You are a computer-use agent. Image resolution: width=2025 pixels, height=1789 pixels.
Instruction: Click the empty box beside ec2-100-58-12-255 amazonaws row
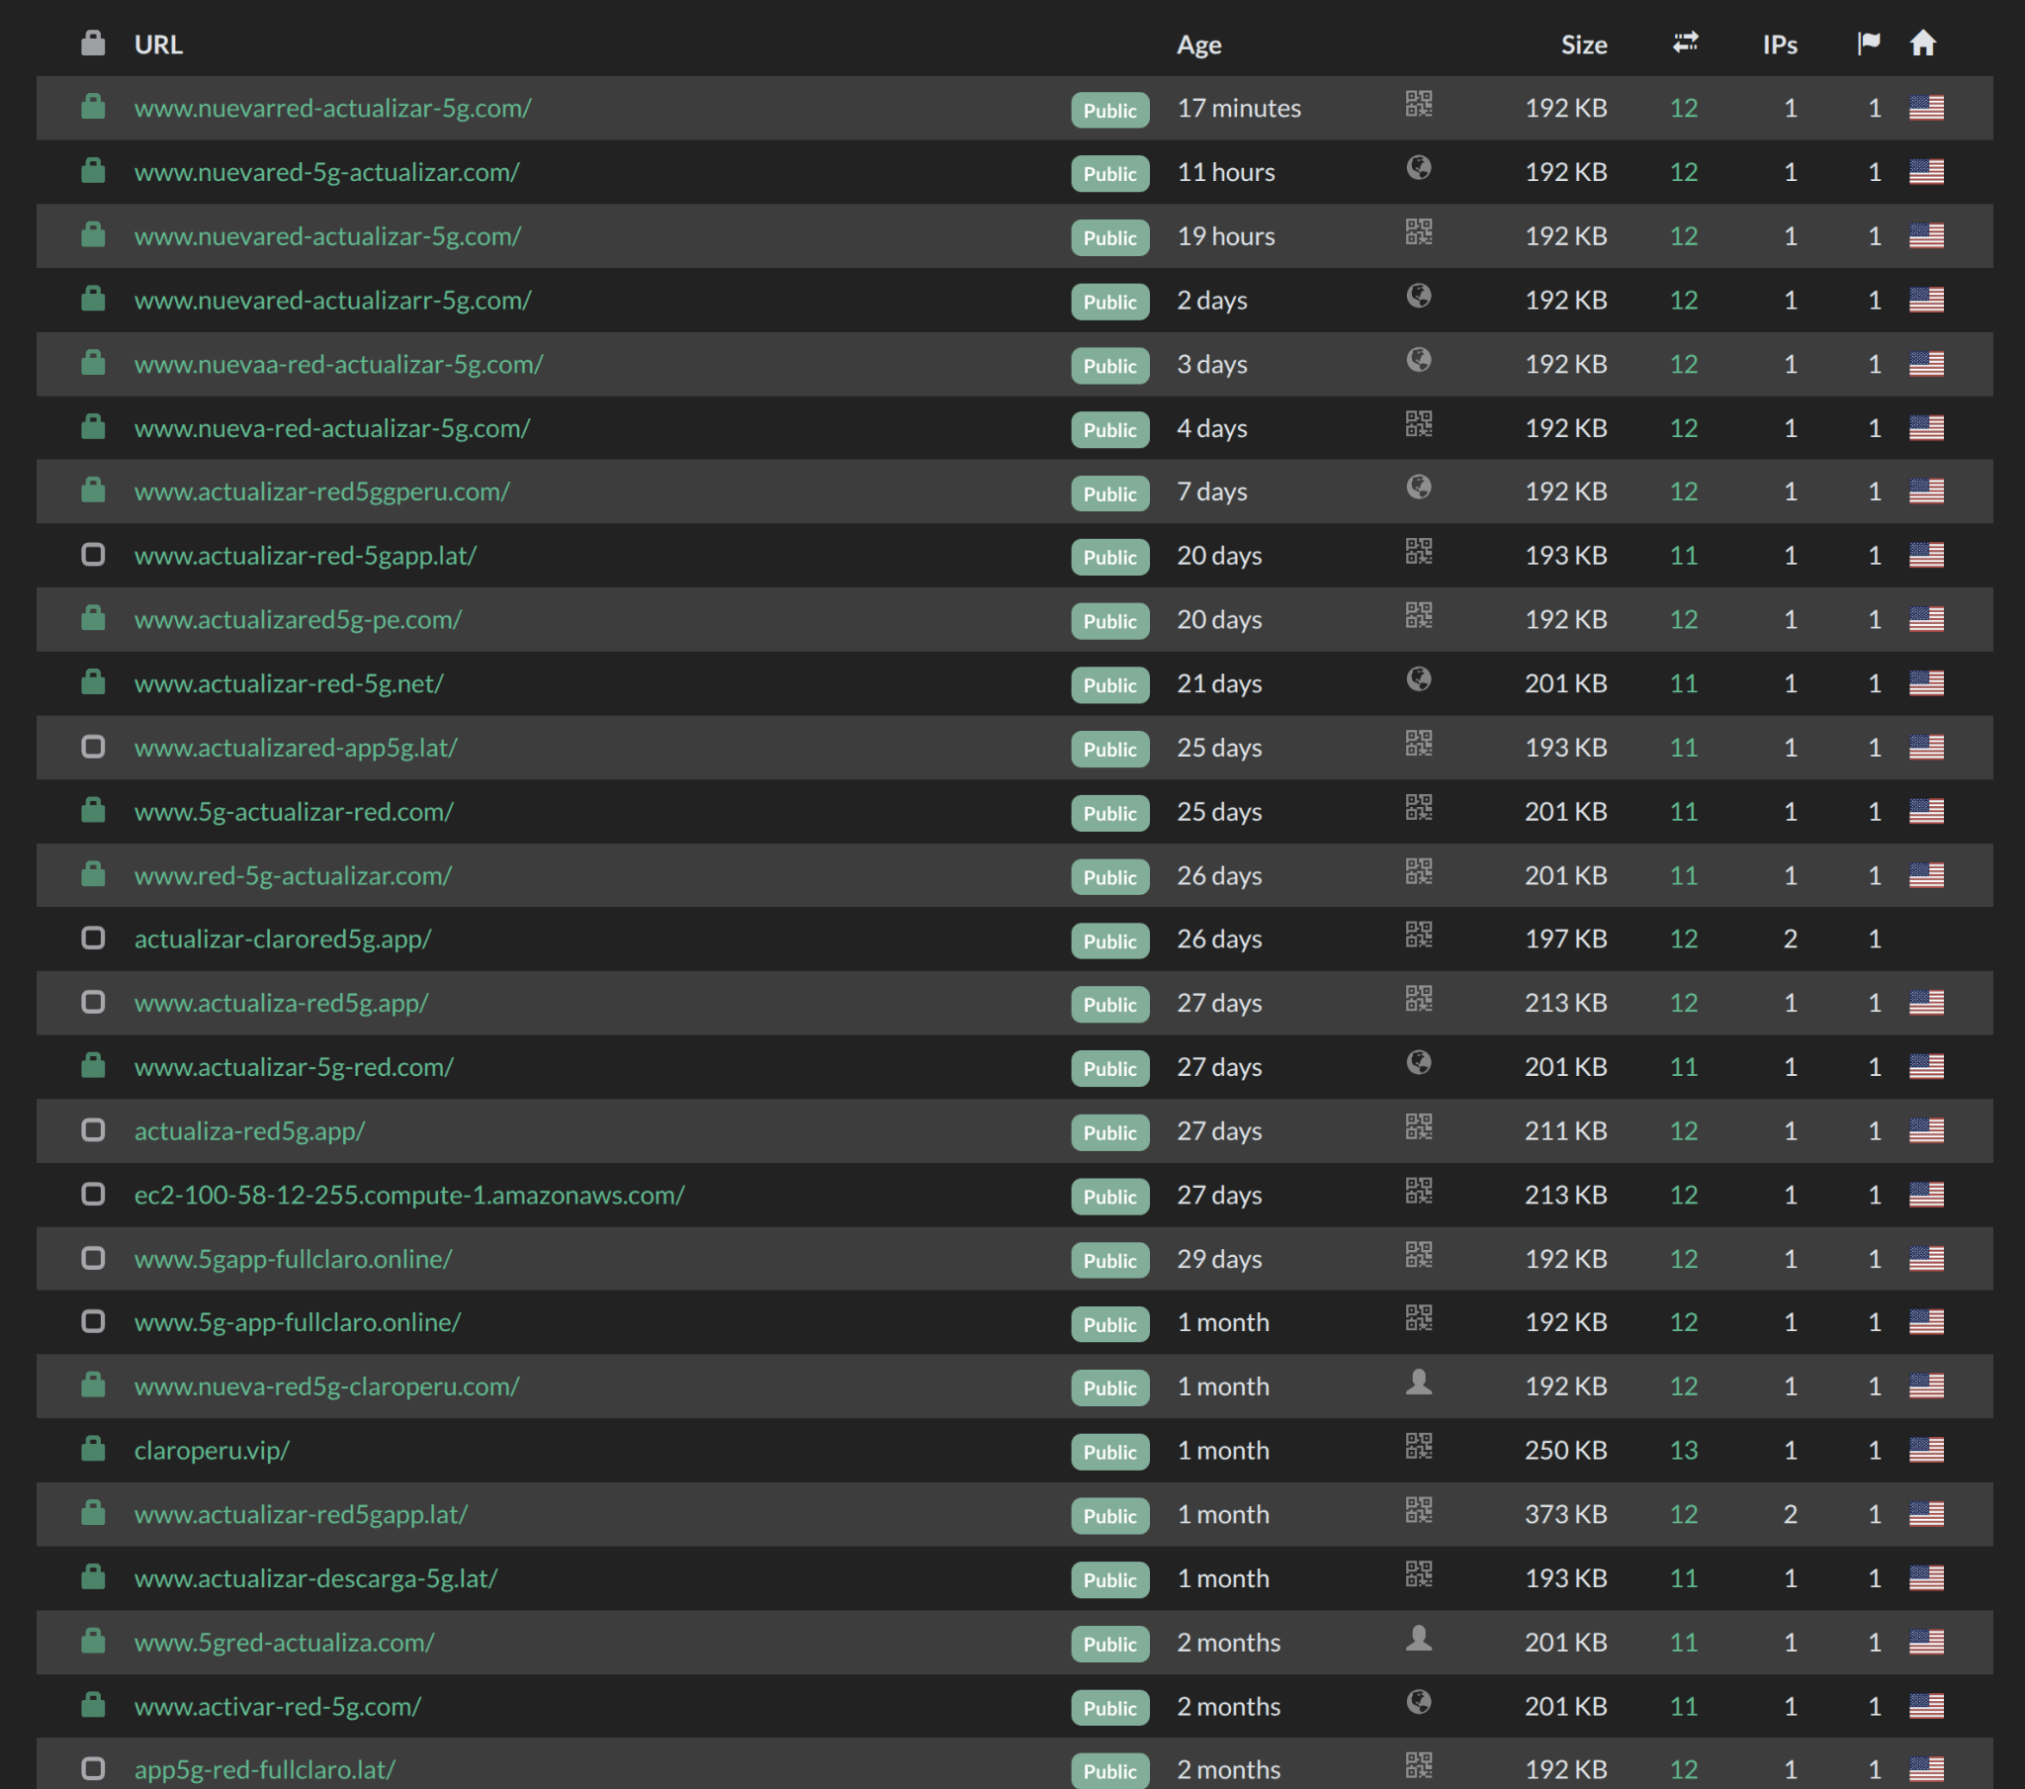[x=93, y=1194]
